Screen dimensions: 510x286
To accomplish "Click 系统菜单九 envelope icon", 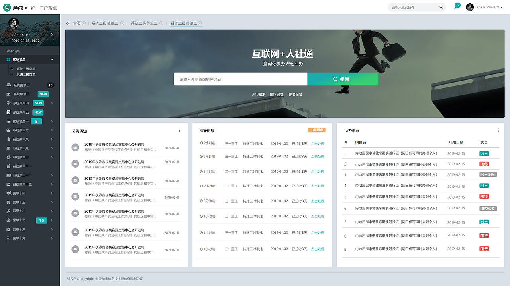I will [8, 148].
